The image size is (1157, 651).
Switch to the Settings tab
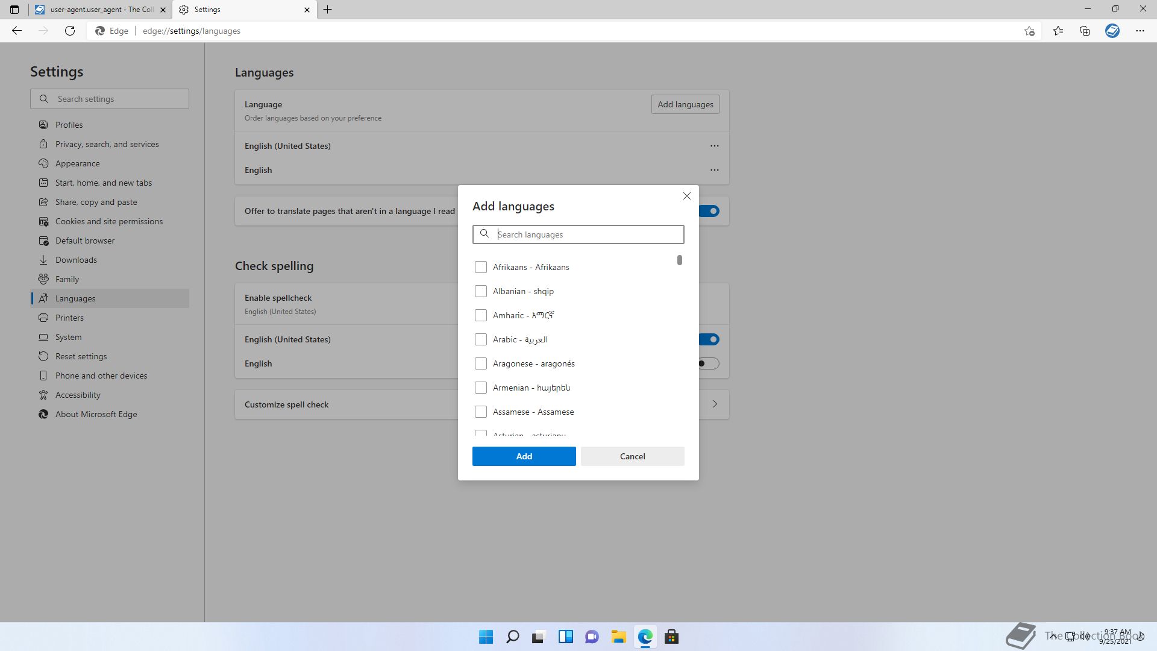[245, 10]
